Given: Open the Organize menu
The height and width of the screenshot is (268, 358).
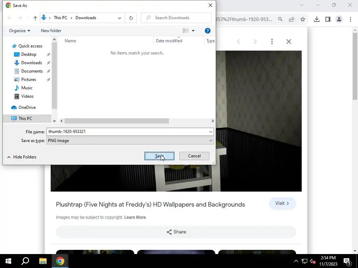Looking at the screenshot, I should tap(20, 31).
